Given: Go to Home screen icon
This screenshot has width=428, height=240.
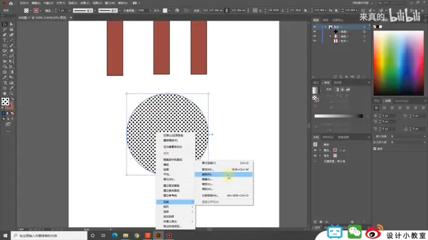Looking at the screenshot, I should pyautogui.click(x=11, y=3).
